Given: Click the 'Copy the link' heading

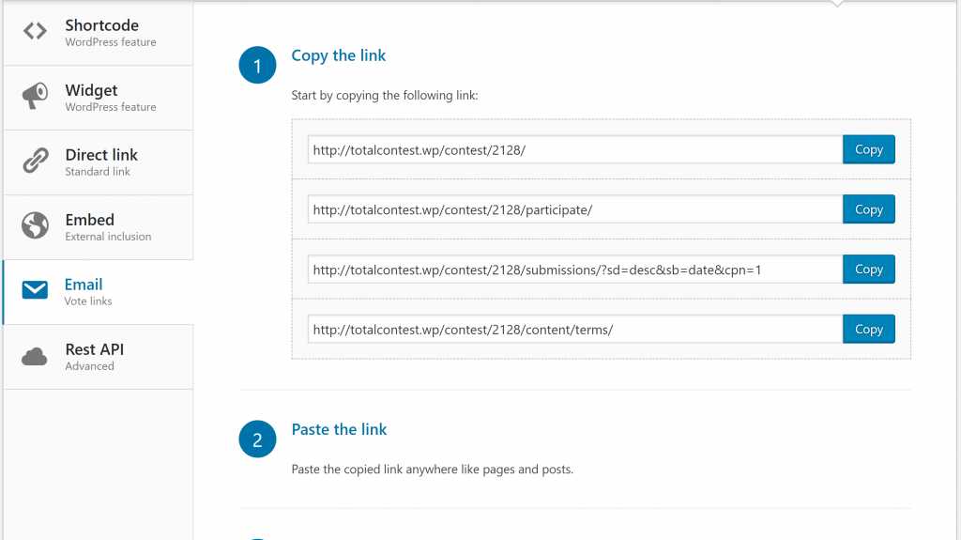Looking at the screenshot, I should tap(338, 55).
